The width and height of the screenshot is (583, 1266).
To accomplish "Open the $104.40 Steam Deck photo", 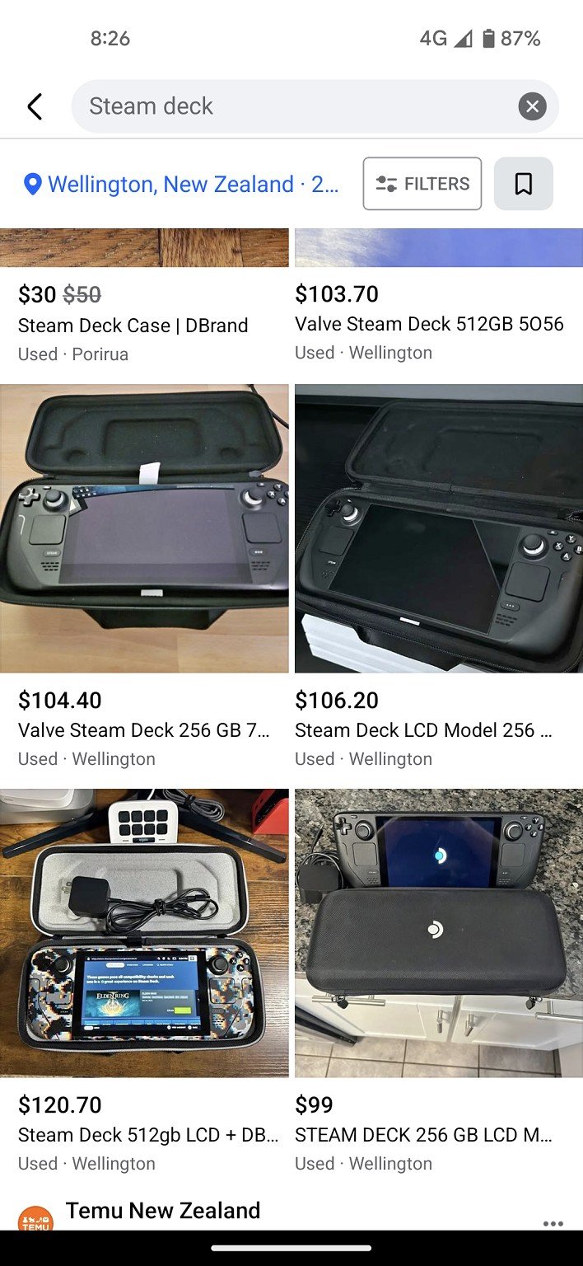I will [144, 528].
